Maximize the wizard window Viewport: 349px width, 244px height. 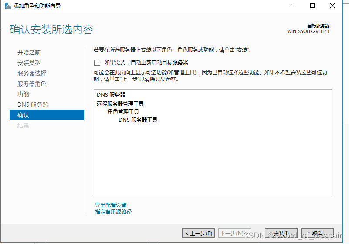(312, 6)
